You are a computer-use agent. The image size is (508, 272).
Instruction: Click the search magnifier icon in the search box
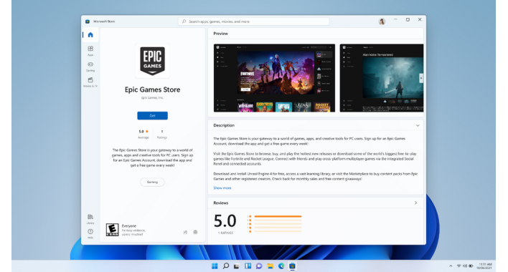[184, 21]
